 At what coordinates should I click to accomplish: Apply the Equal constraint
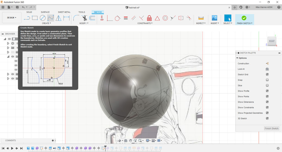coord(126,18)
